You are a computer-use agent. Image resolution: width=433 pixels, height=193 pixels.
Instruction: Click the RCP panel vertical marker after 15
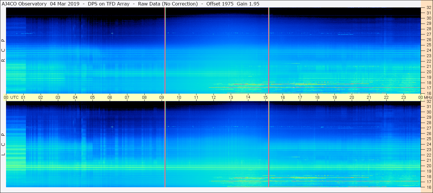coord(269,50)
